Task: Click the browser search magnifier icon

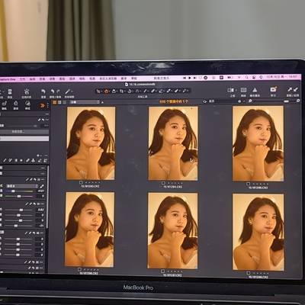Action: click(x=250, y=101)
